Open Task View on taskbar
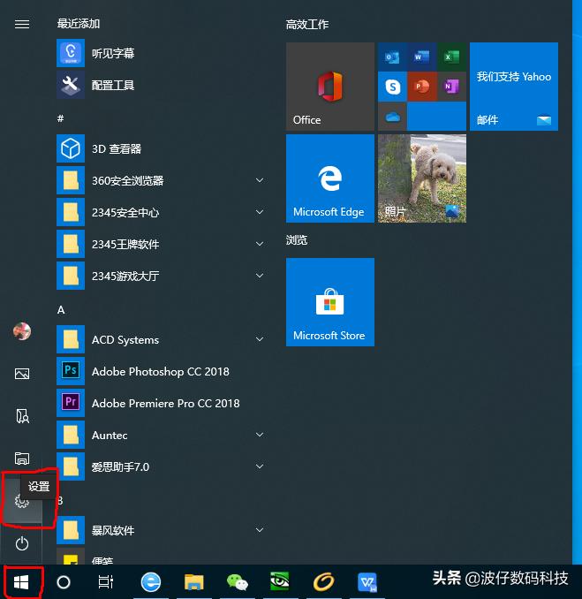Screen dimensions: 582x599 pyautogui.click(x=105, y=582)
